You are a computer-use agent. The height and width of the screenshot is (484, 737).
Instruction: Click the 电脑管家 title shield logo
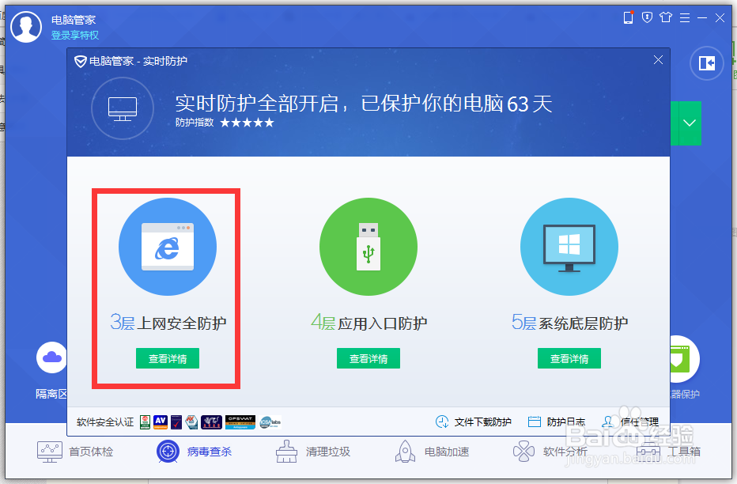(x=81, y=61)
